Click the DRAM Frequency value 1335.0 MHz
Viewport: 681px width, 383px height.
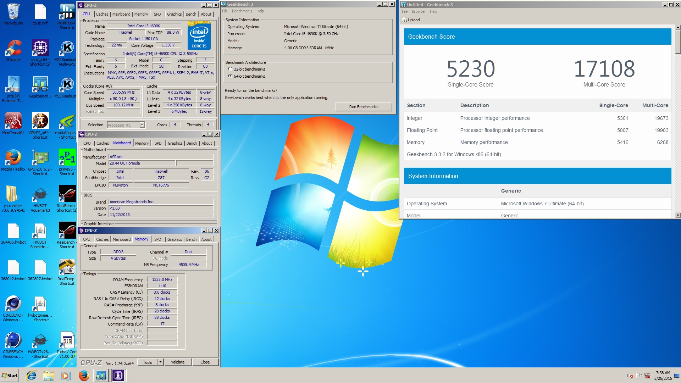pyautogui.click(x=162, y=279)
